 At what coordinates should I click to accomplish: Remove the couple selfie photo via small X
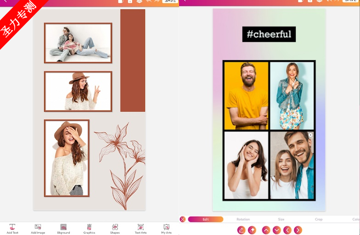pyautogui.click(x=310, y=135)
